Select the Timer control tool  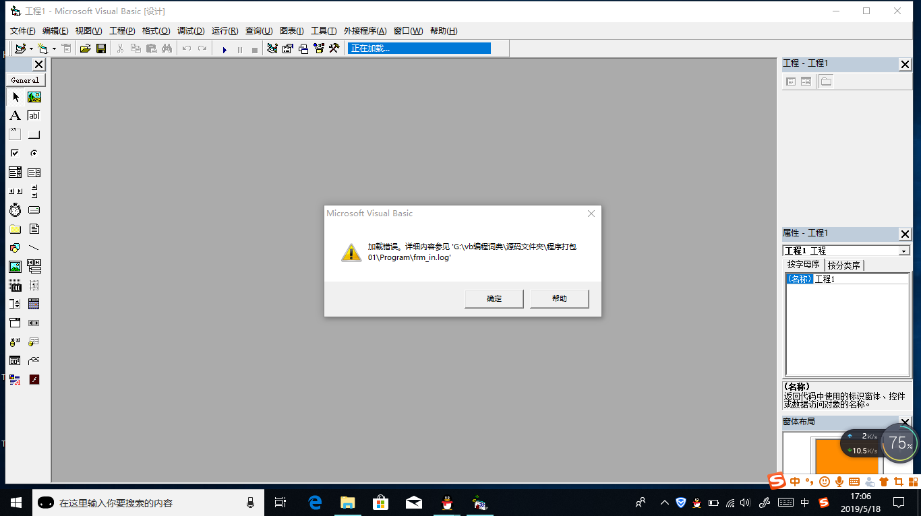pos(16,210)
